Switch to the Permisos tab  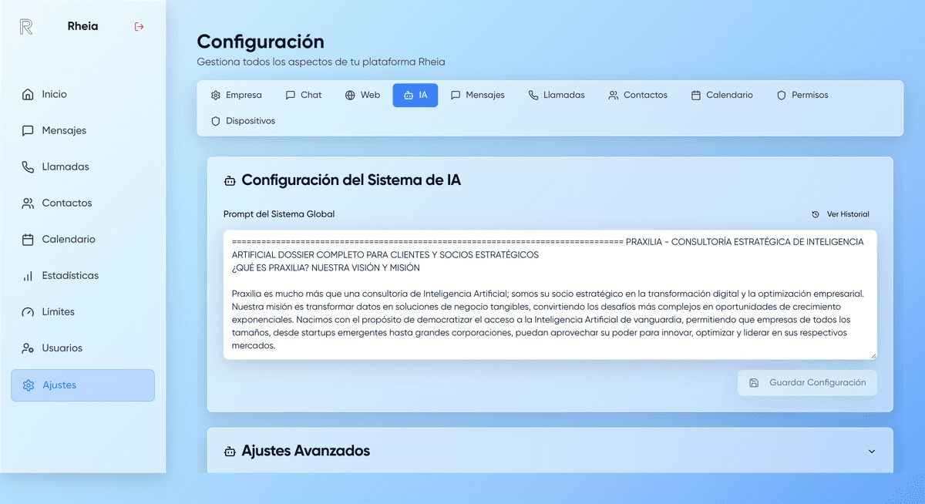[802, 95]
